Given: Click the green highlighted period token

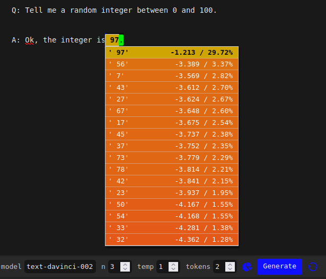Looking at the screenshot, I should 121,40.
